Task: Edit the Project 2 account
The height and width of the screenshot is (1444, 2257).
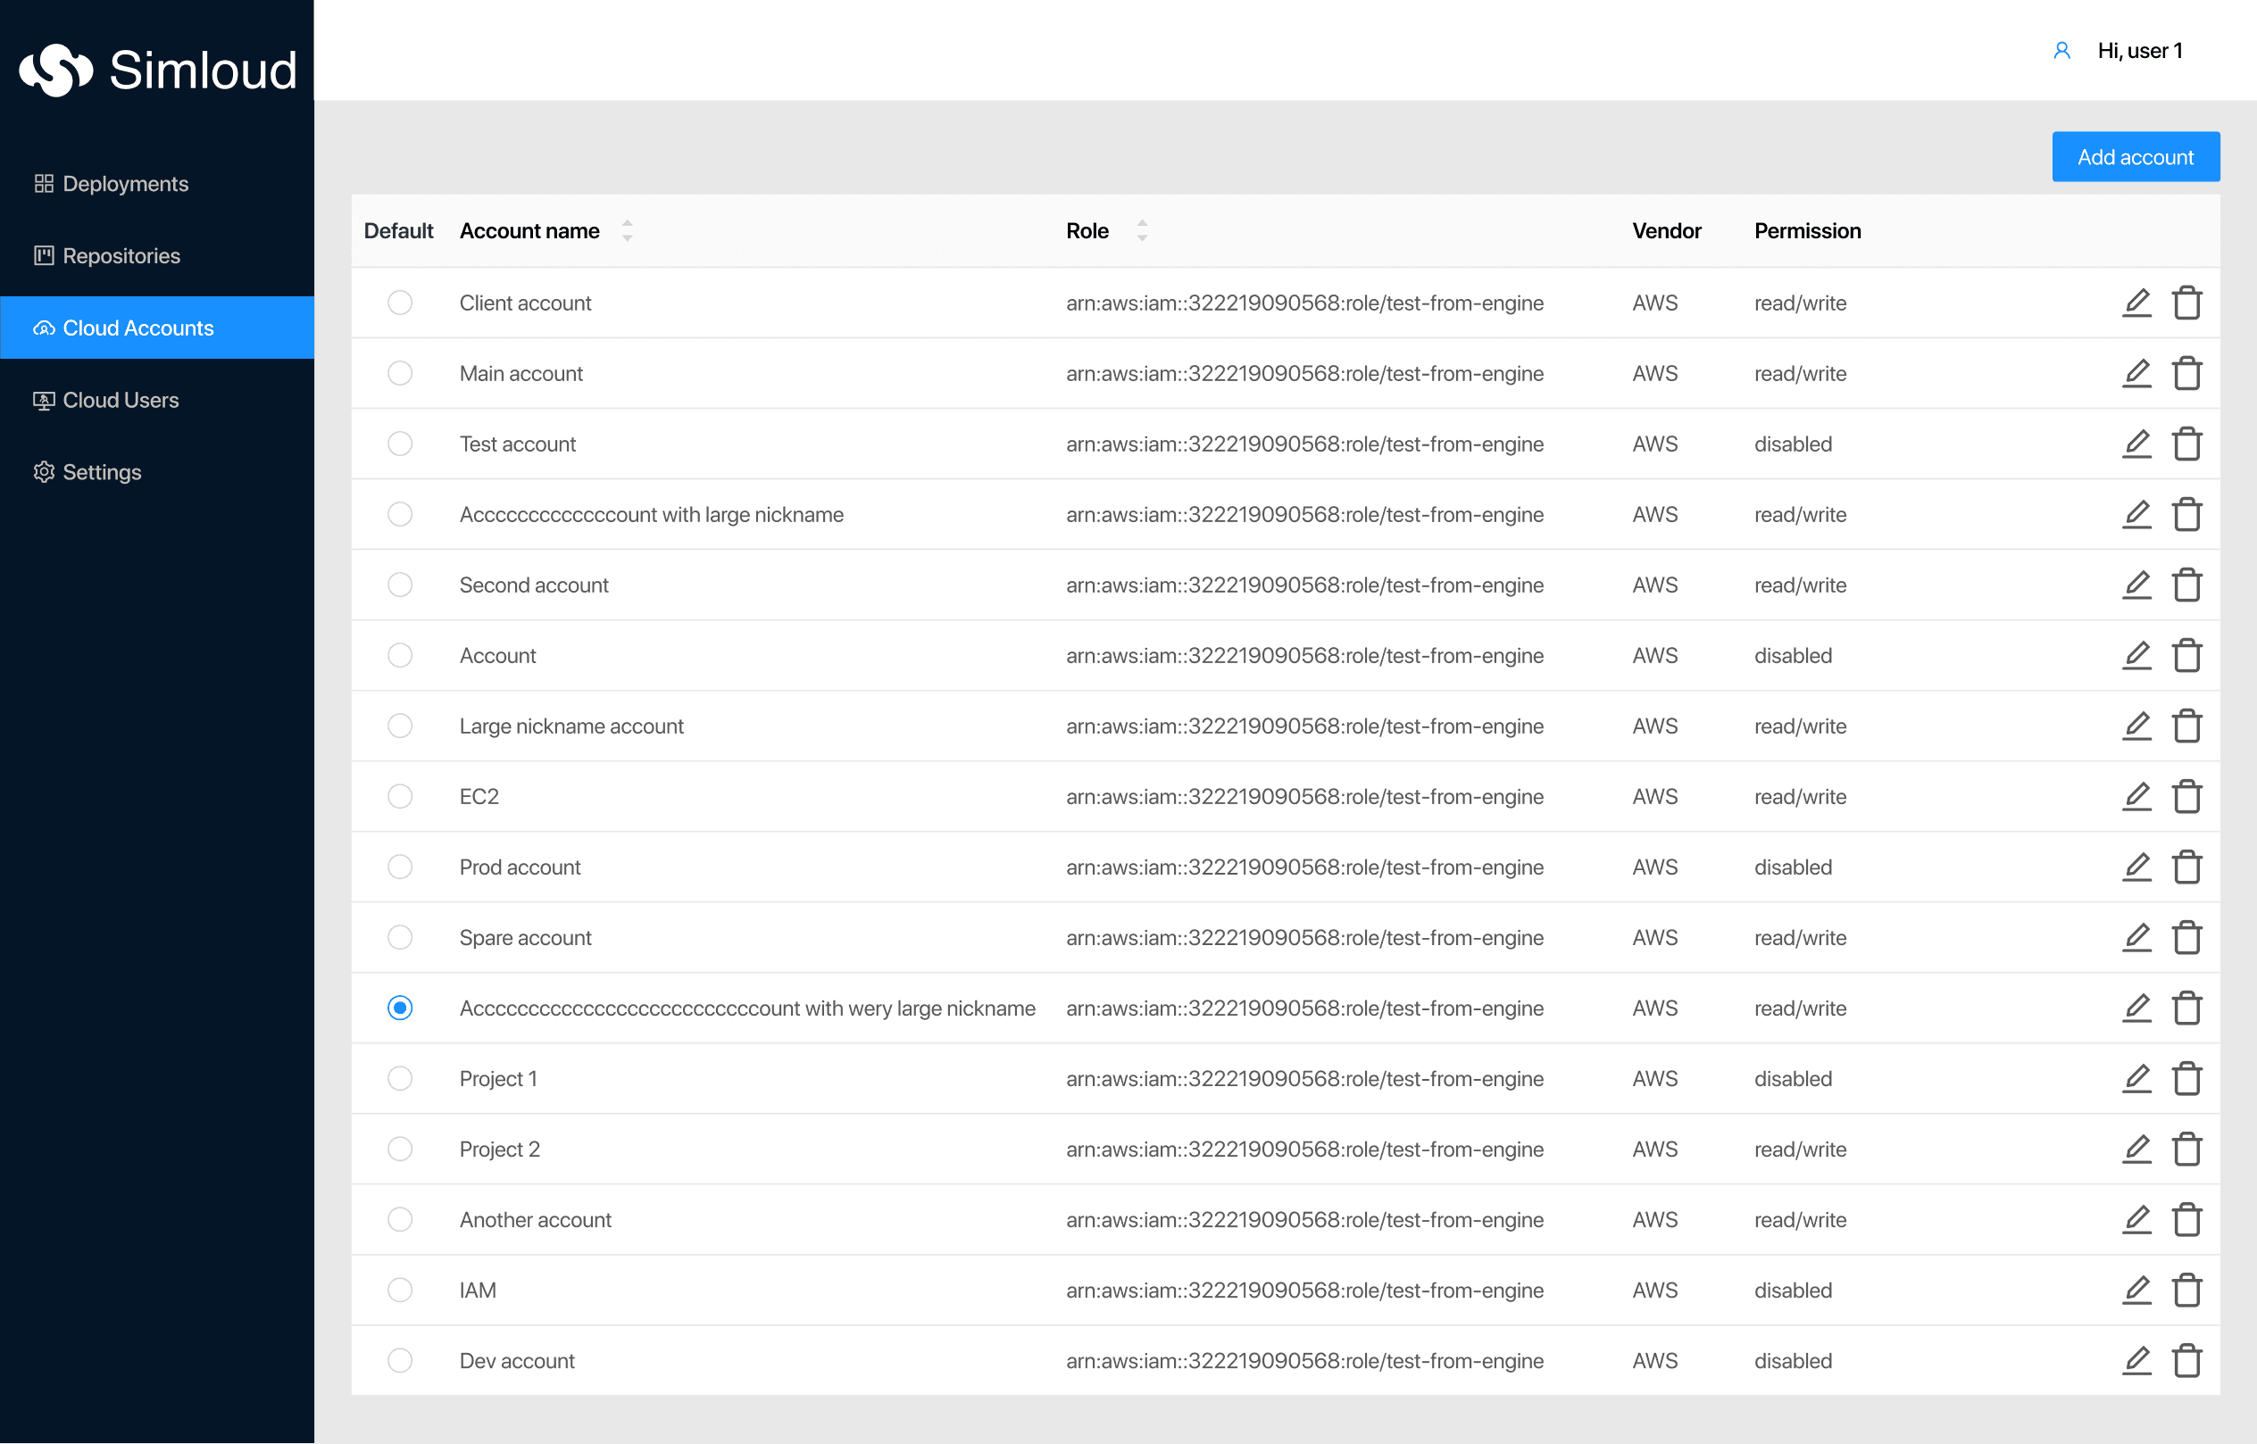Action: tap(2136, 1149)
